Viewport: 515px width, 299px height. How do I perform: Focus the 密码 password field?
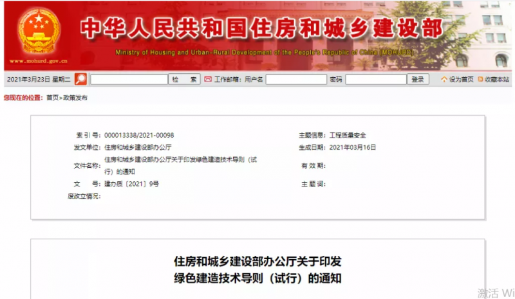(x=375, y=79)
